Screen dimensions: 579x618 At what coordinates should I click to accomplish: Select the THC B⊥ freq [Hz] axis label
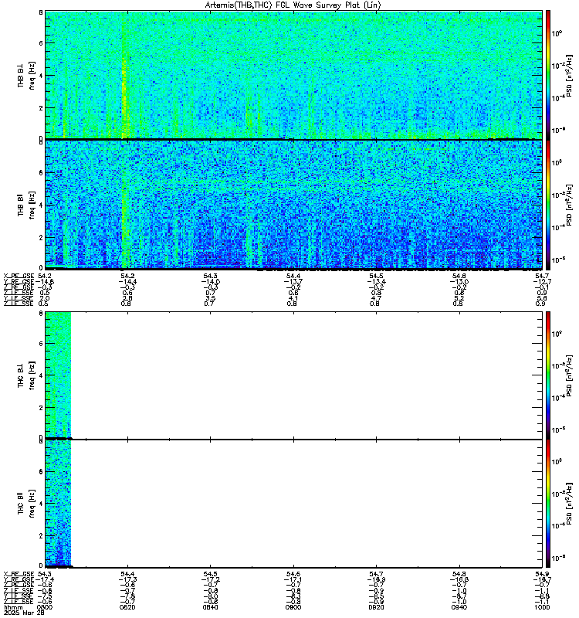point(25,375)
